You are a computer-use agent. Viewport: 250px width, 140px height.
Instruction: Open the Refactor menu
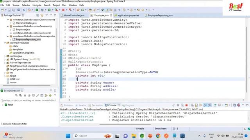[x=26, y=5]
